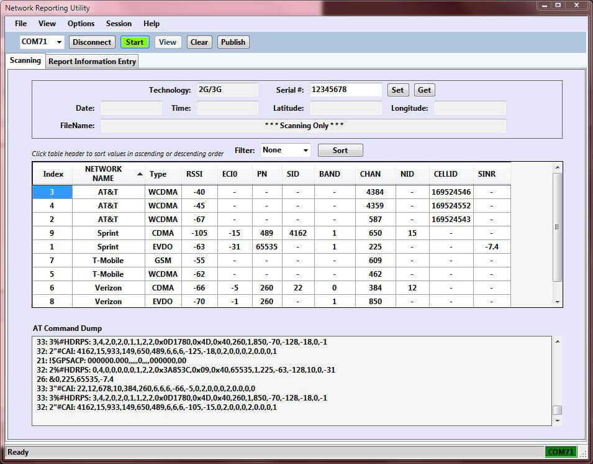Switch to the Report Information Entry tab
This screenshot has width=593, height=464.
pyautogui.click(x=92, y=62)
